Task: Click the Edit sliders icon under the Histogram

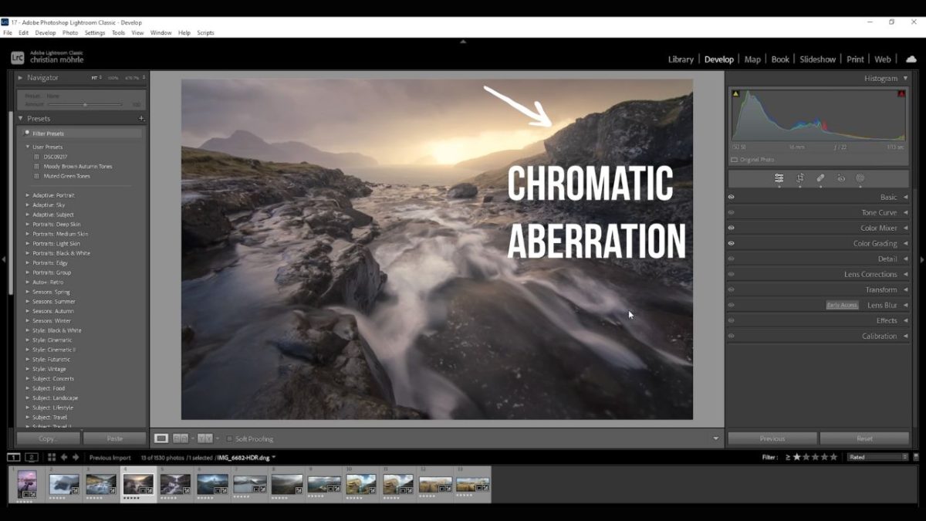Action: pos(780,178)
